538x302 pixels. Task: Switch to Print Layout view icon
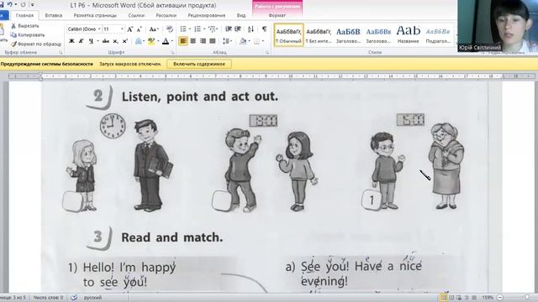444,298
